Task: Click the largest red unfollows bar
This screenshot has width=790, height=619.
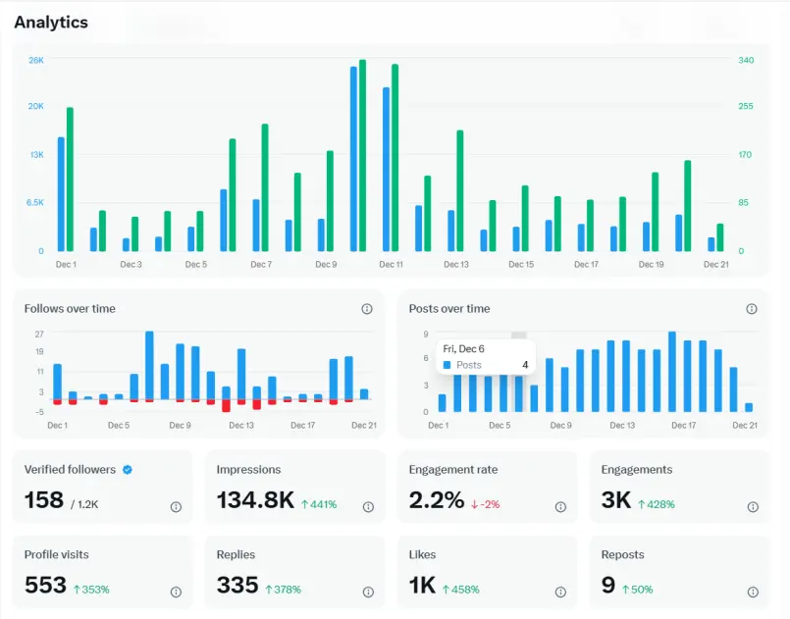Action: click(227, 405)
